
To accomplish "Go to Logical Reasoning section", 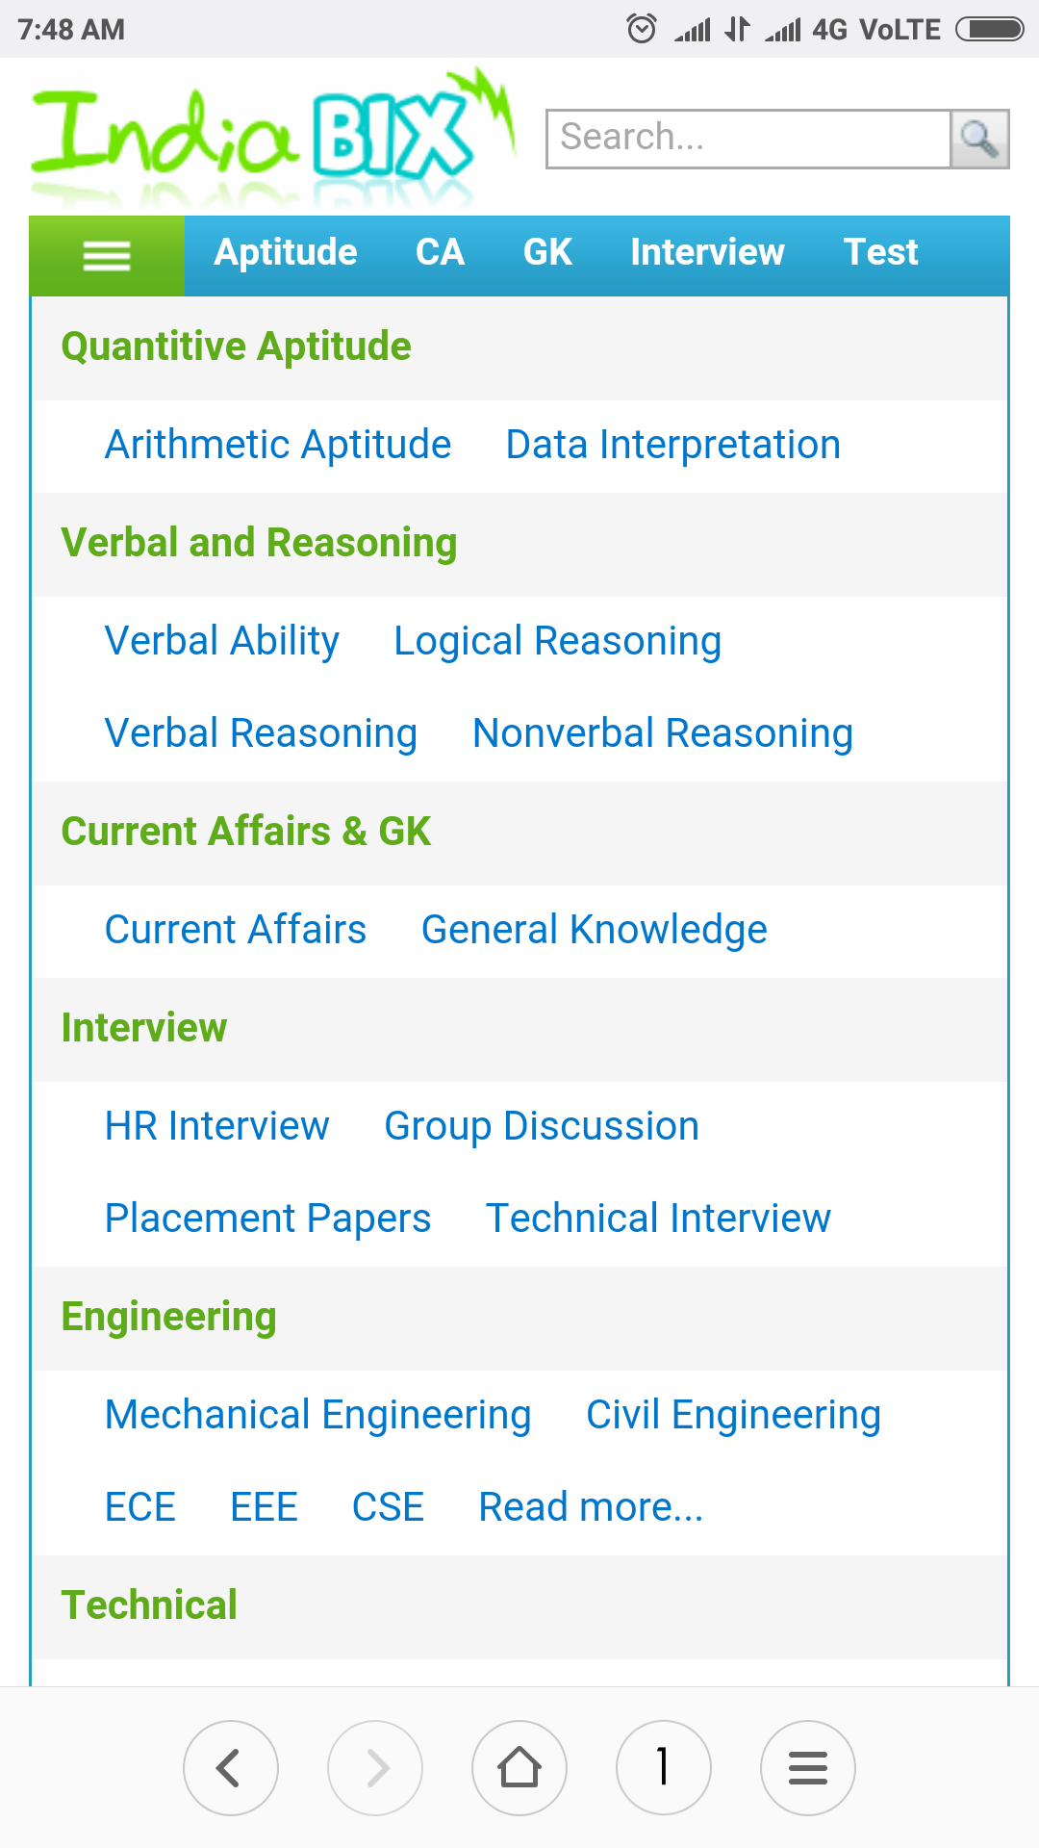I will (x=558, y=641).
